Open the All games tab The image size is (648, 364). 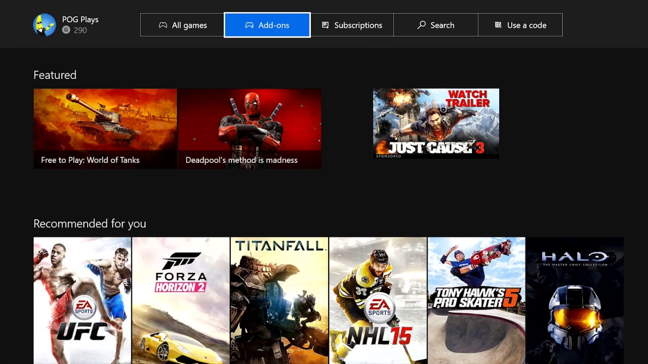coord(182,25)
